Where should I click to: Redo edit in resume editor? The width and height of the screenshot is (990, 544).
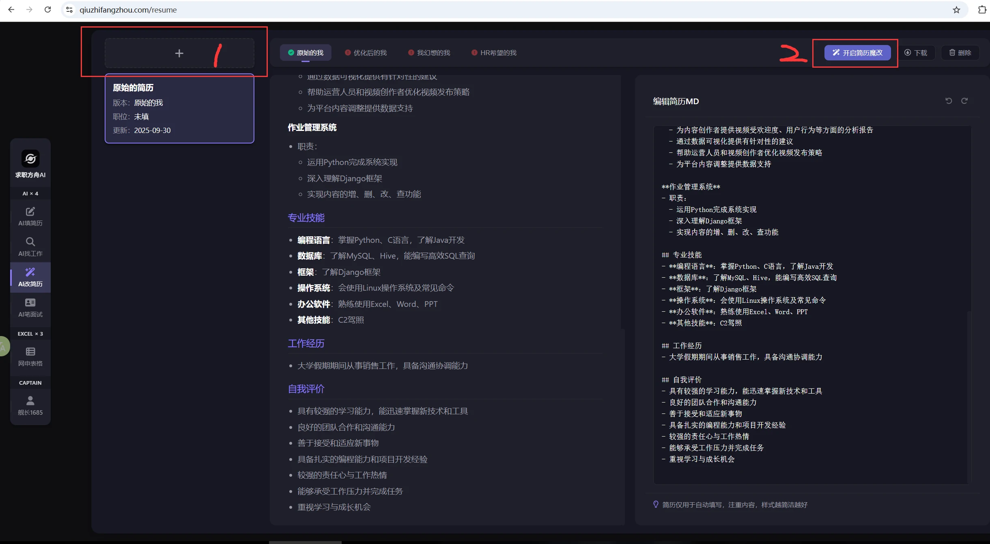click(x=964, y=101)
